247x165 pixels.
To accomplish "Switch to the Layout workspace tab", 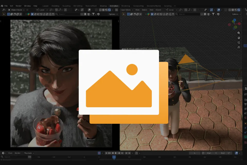I will [45, 6].
